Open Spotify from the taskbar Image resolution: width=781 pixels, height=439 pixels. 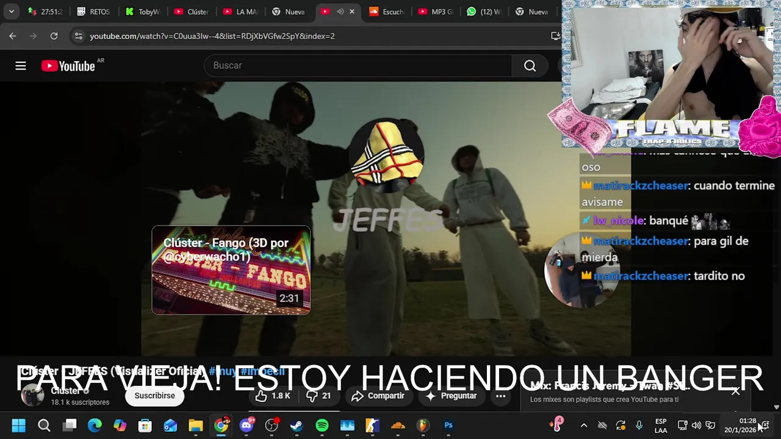(x=322, y=426)
